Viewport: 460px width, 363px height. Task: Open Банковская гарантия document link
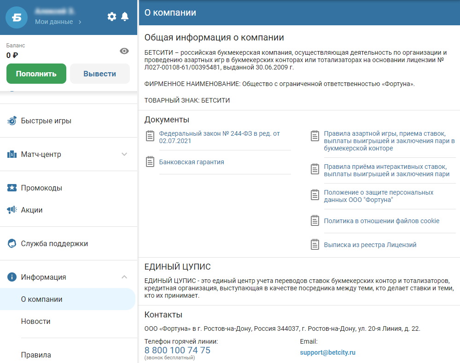tap(192, 162)
